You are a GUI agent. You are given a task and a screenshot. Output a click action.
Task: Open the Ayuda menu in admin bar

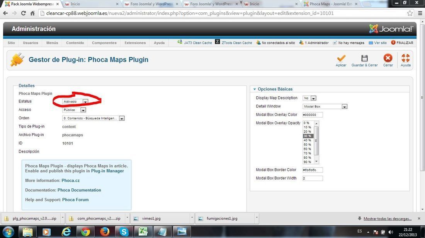(159, 43)
